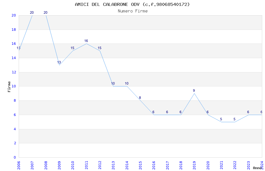Image resolution: width=265 pixels, height=171 pixels.
Task: Click the 2021 year label on x-axis
Action: [221, 165]
